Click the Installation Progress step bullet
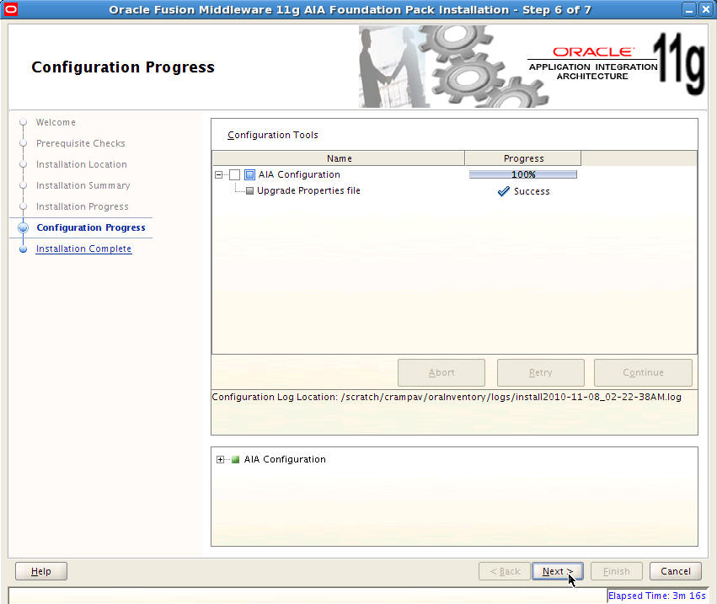The width and height of the screenshot is (717, 604). [23, 206]
